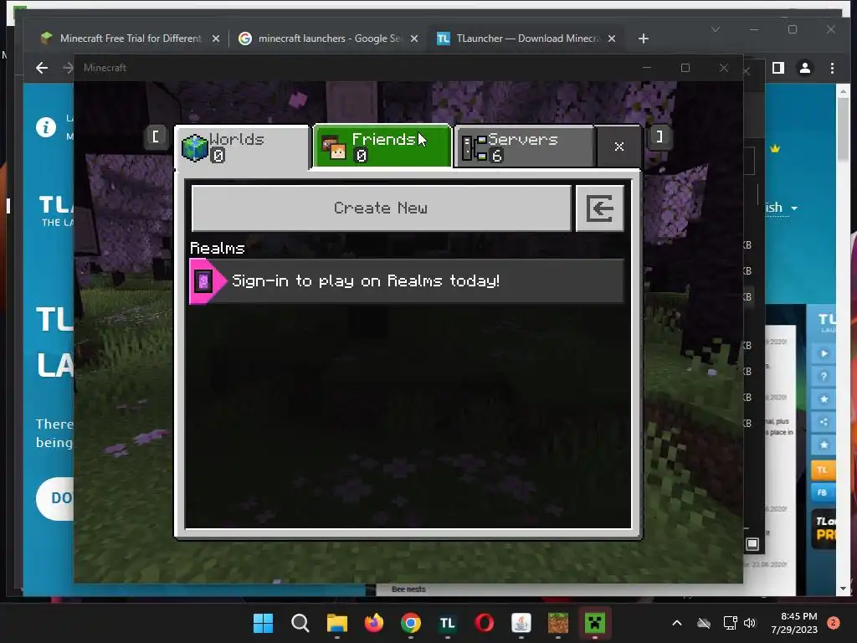
Task: Click the import world arrow icon
Action: pyautogui.click(x=599, y=208)
